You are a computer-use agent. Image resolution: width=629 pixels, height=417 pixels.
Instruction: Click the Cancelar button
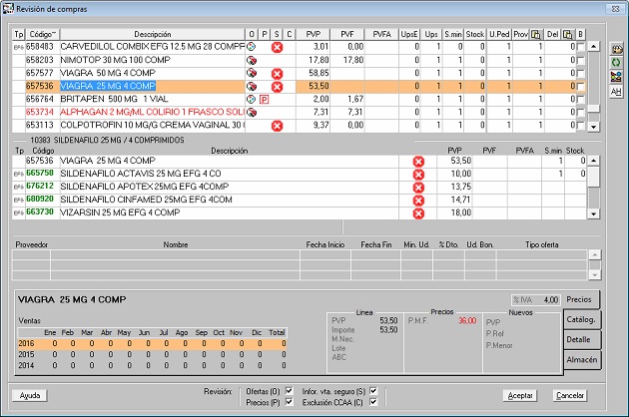point(570,395)
